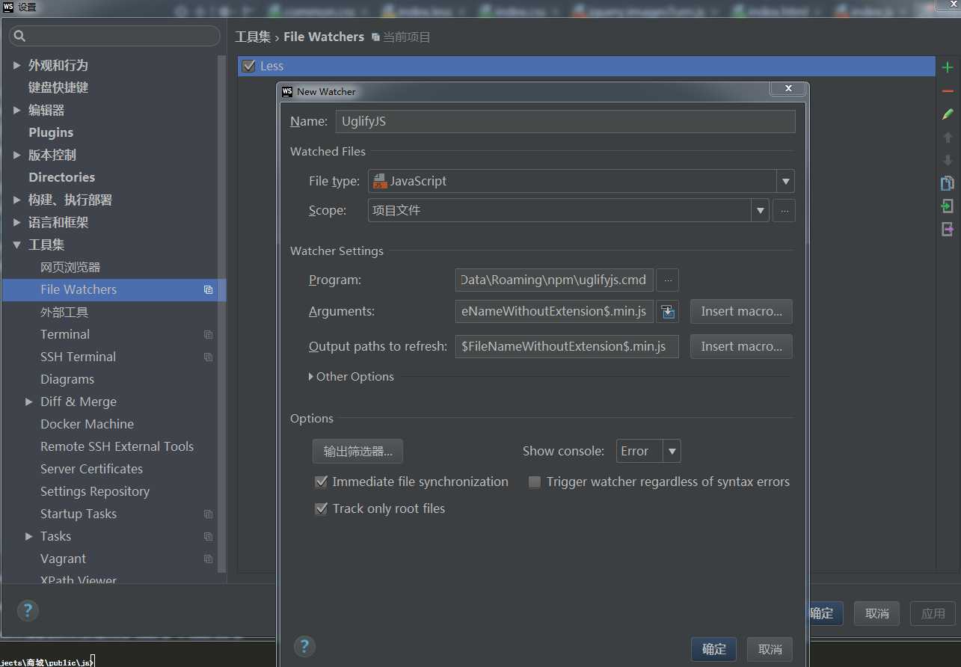
Task: Remove watcher with the red minus icon
Action: [948, 90]
